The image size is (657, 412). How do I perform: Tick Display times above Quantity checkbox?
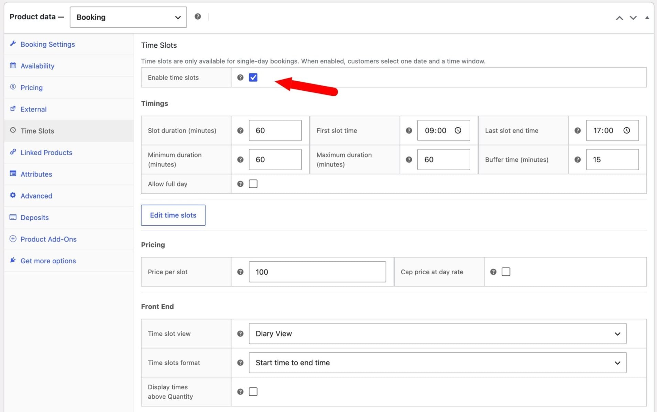253,392
